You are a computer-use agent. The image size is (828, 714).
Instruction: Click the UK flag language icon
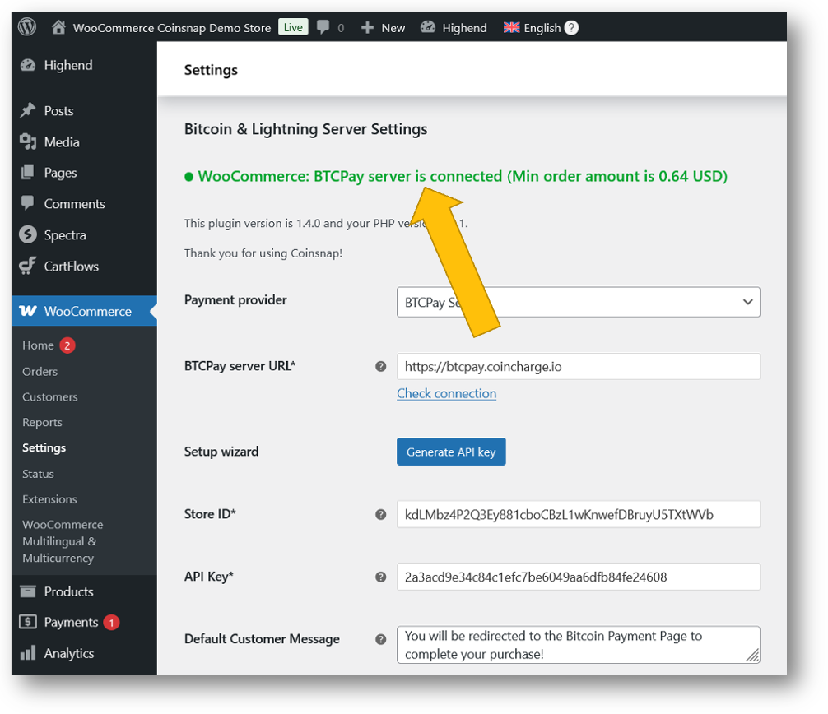click(x=511, y=27)
